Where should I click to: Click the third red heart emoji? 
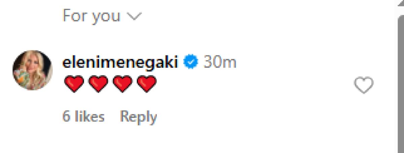pyautogui.click(x=123, y=84)
